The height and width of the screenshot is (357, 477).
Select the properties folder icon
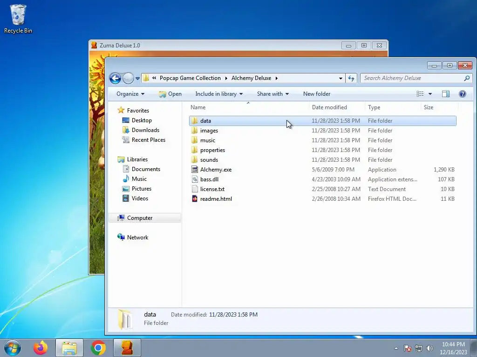click(195, 150)
